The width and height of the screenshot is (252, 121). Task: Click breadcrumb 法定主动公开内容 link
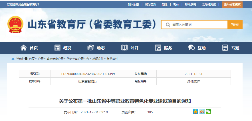click(x=78, y=59)
